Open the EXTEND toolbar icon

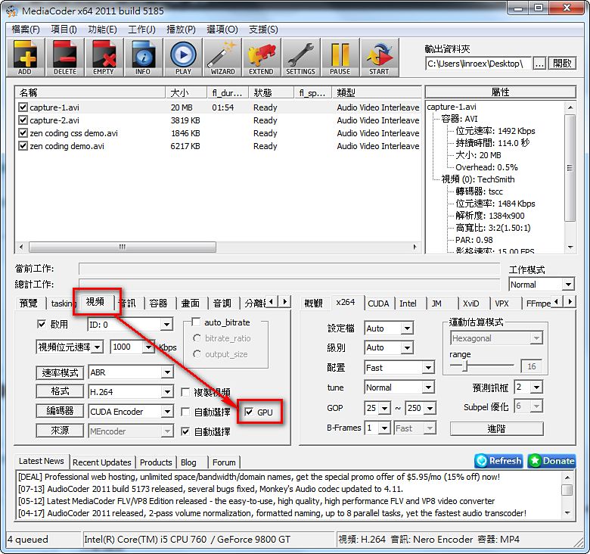pos(261,58)
